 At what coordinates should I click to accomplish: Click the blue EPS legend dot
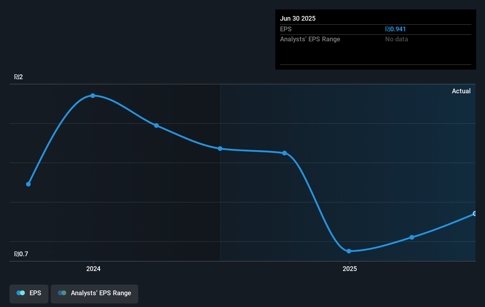pos(20,293)
